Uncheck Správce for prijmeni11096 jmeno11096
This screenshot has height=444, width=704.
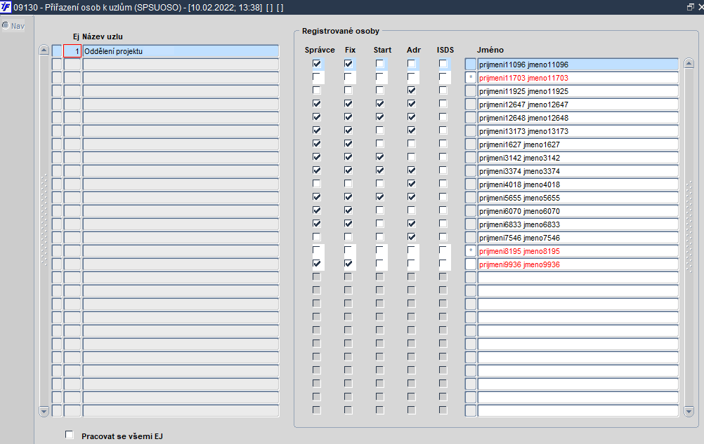tap(317, 64)
